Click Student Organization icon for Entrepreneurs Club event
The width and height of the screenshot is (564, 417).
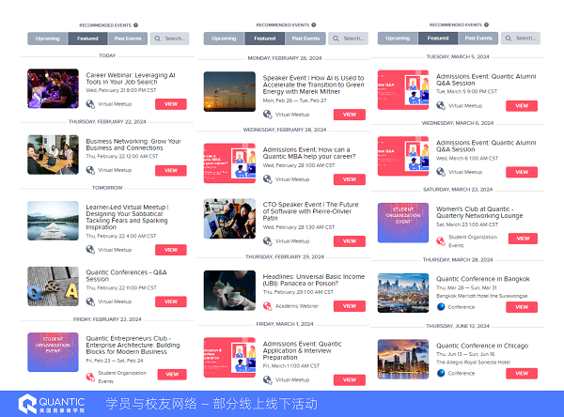90,377
